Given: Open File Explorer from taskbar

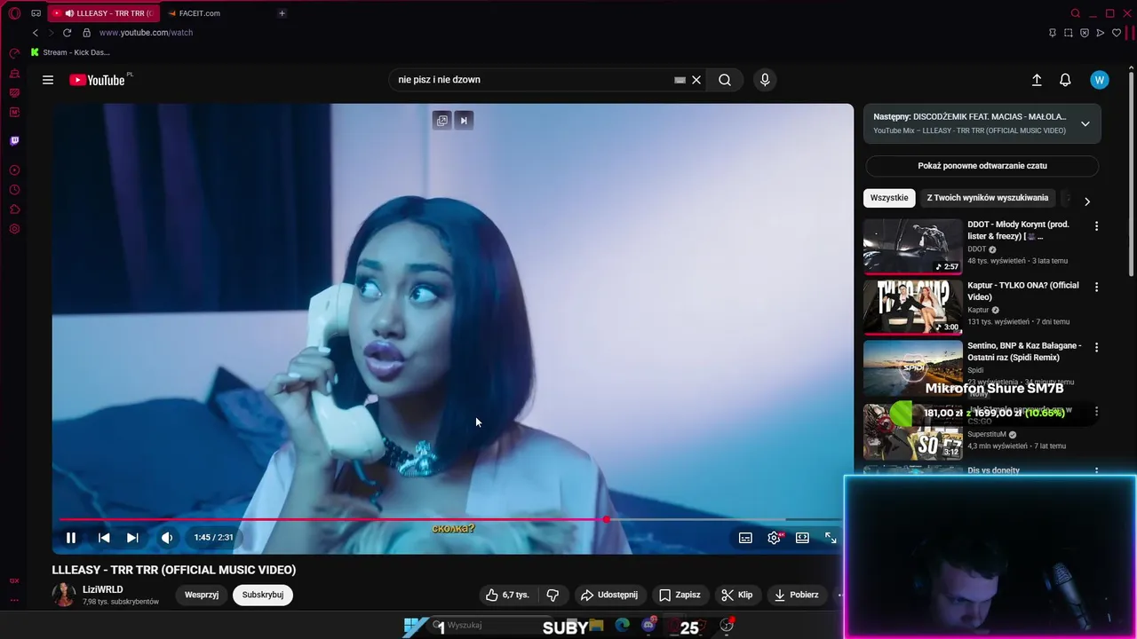Looking at the screenshot, I should (x=596, y=626).
